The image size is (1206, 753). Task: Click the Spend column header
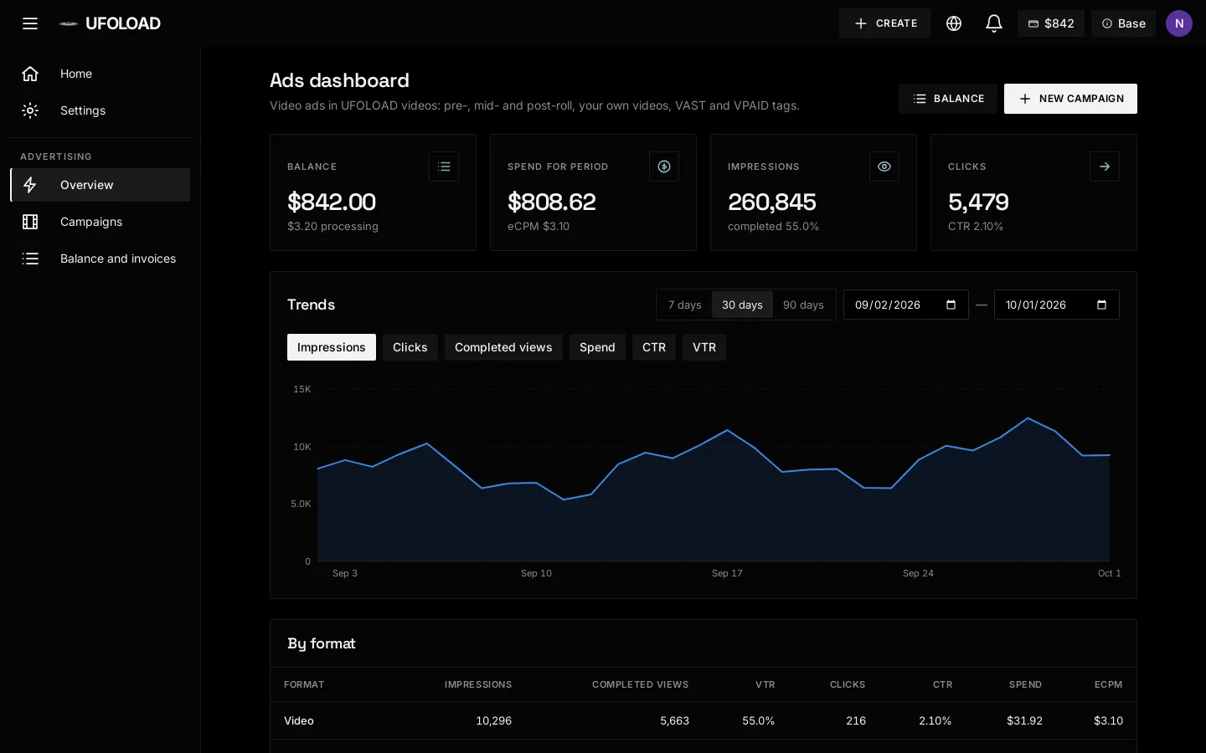tap(1025, 684)
